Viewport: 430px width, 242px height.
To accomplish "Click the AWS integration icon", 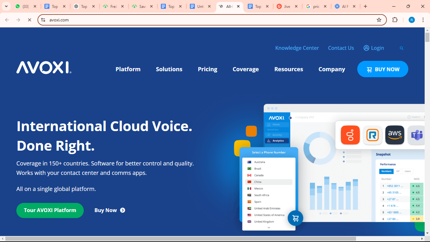I will click(x=395, y=135).
